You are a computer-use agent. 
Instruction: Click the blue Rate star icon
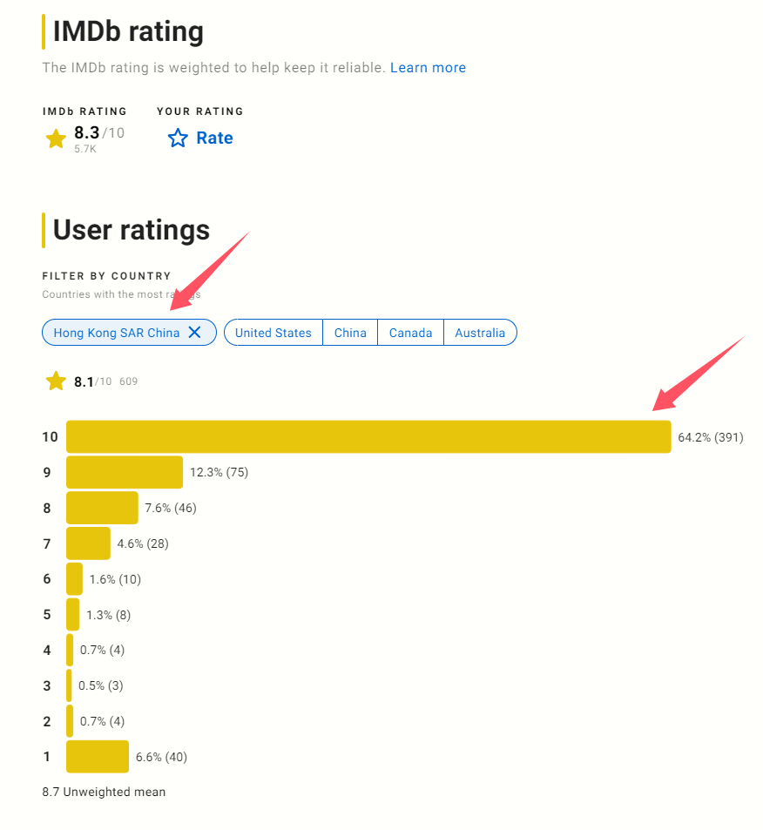[178, 138]
